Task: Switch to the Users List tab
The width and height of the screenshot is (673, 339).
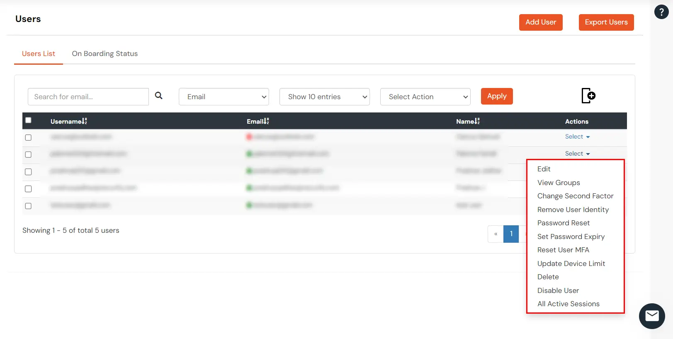Action: click(x=39, y=54)
